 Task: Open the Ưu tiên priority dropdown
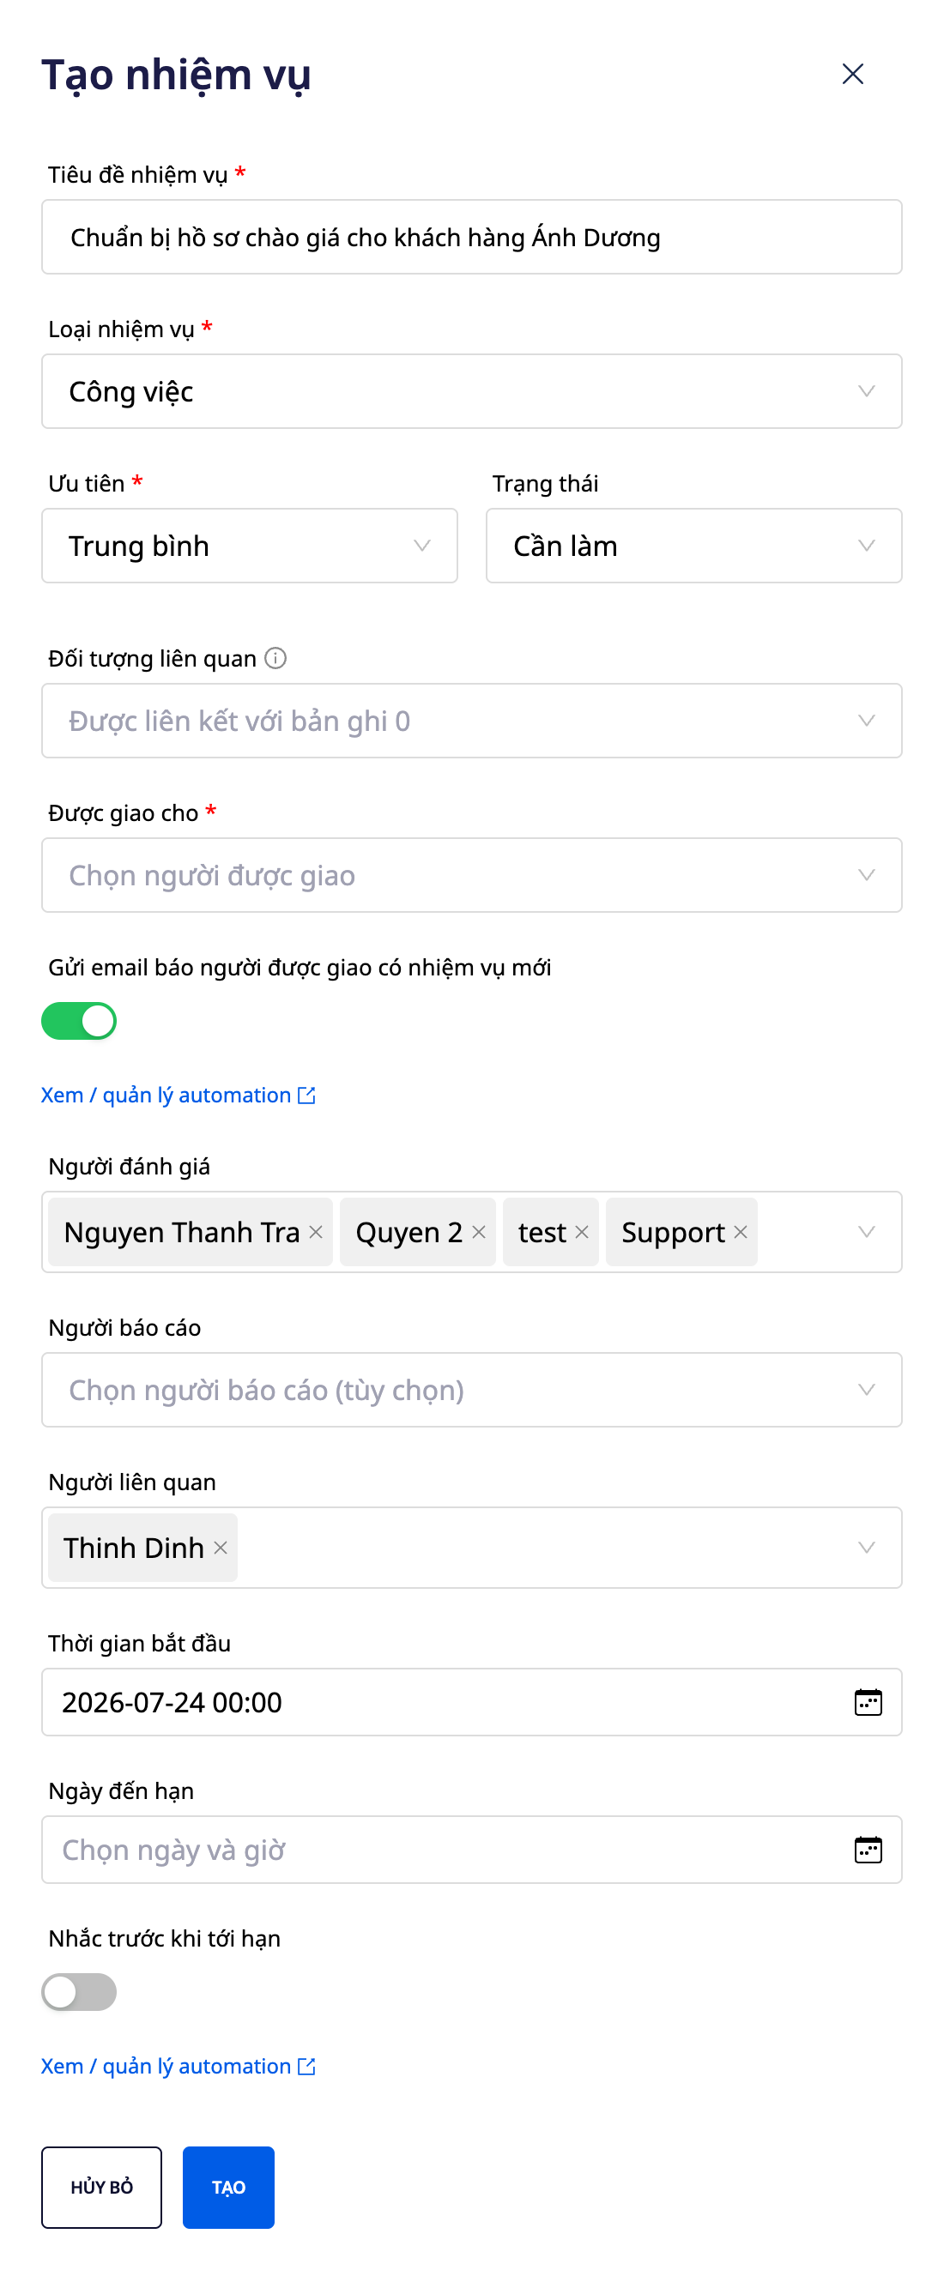[x=250, y=546]
